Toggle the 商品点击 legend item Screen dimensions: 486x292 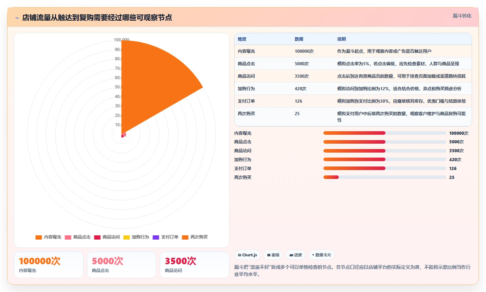coord(77,237)
